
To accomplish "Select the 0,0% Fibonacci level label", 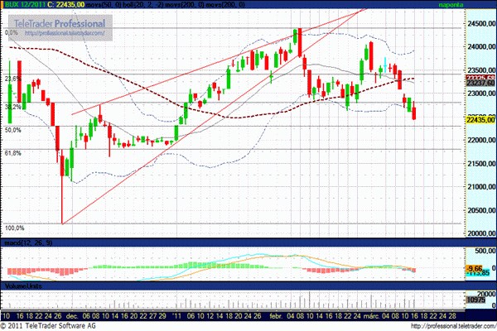I will (x=12, y=32).
